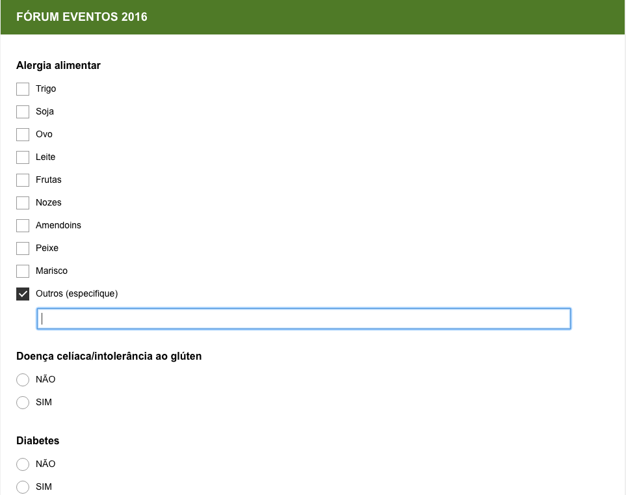Tick the Soja checkbox

coord(23,112)
